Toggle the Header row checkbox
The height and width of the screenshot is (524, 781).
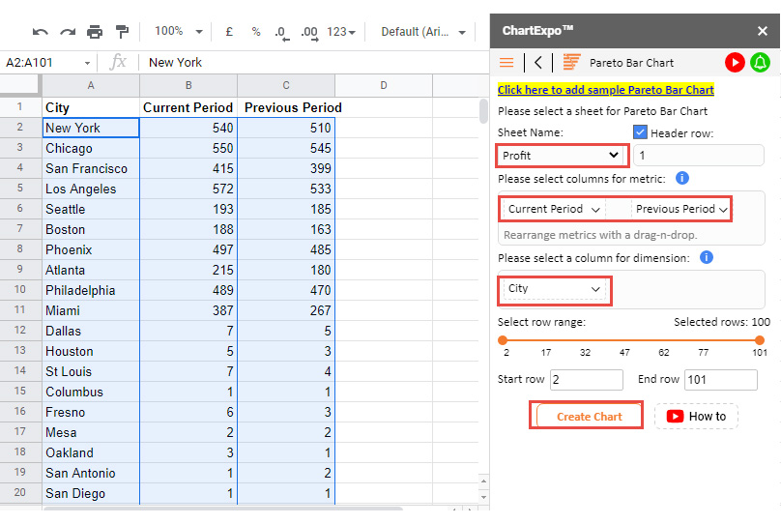pos(640,132)
